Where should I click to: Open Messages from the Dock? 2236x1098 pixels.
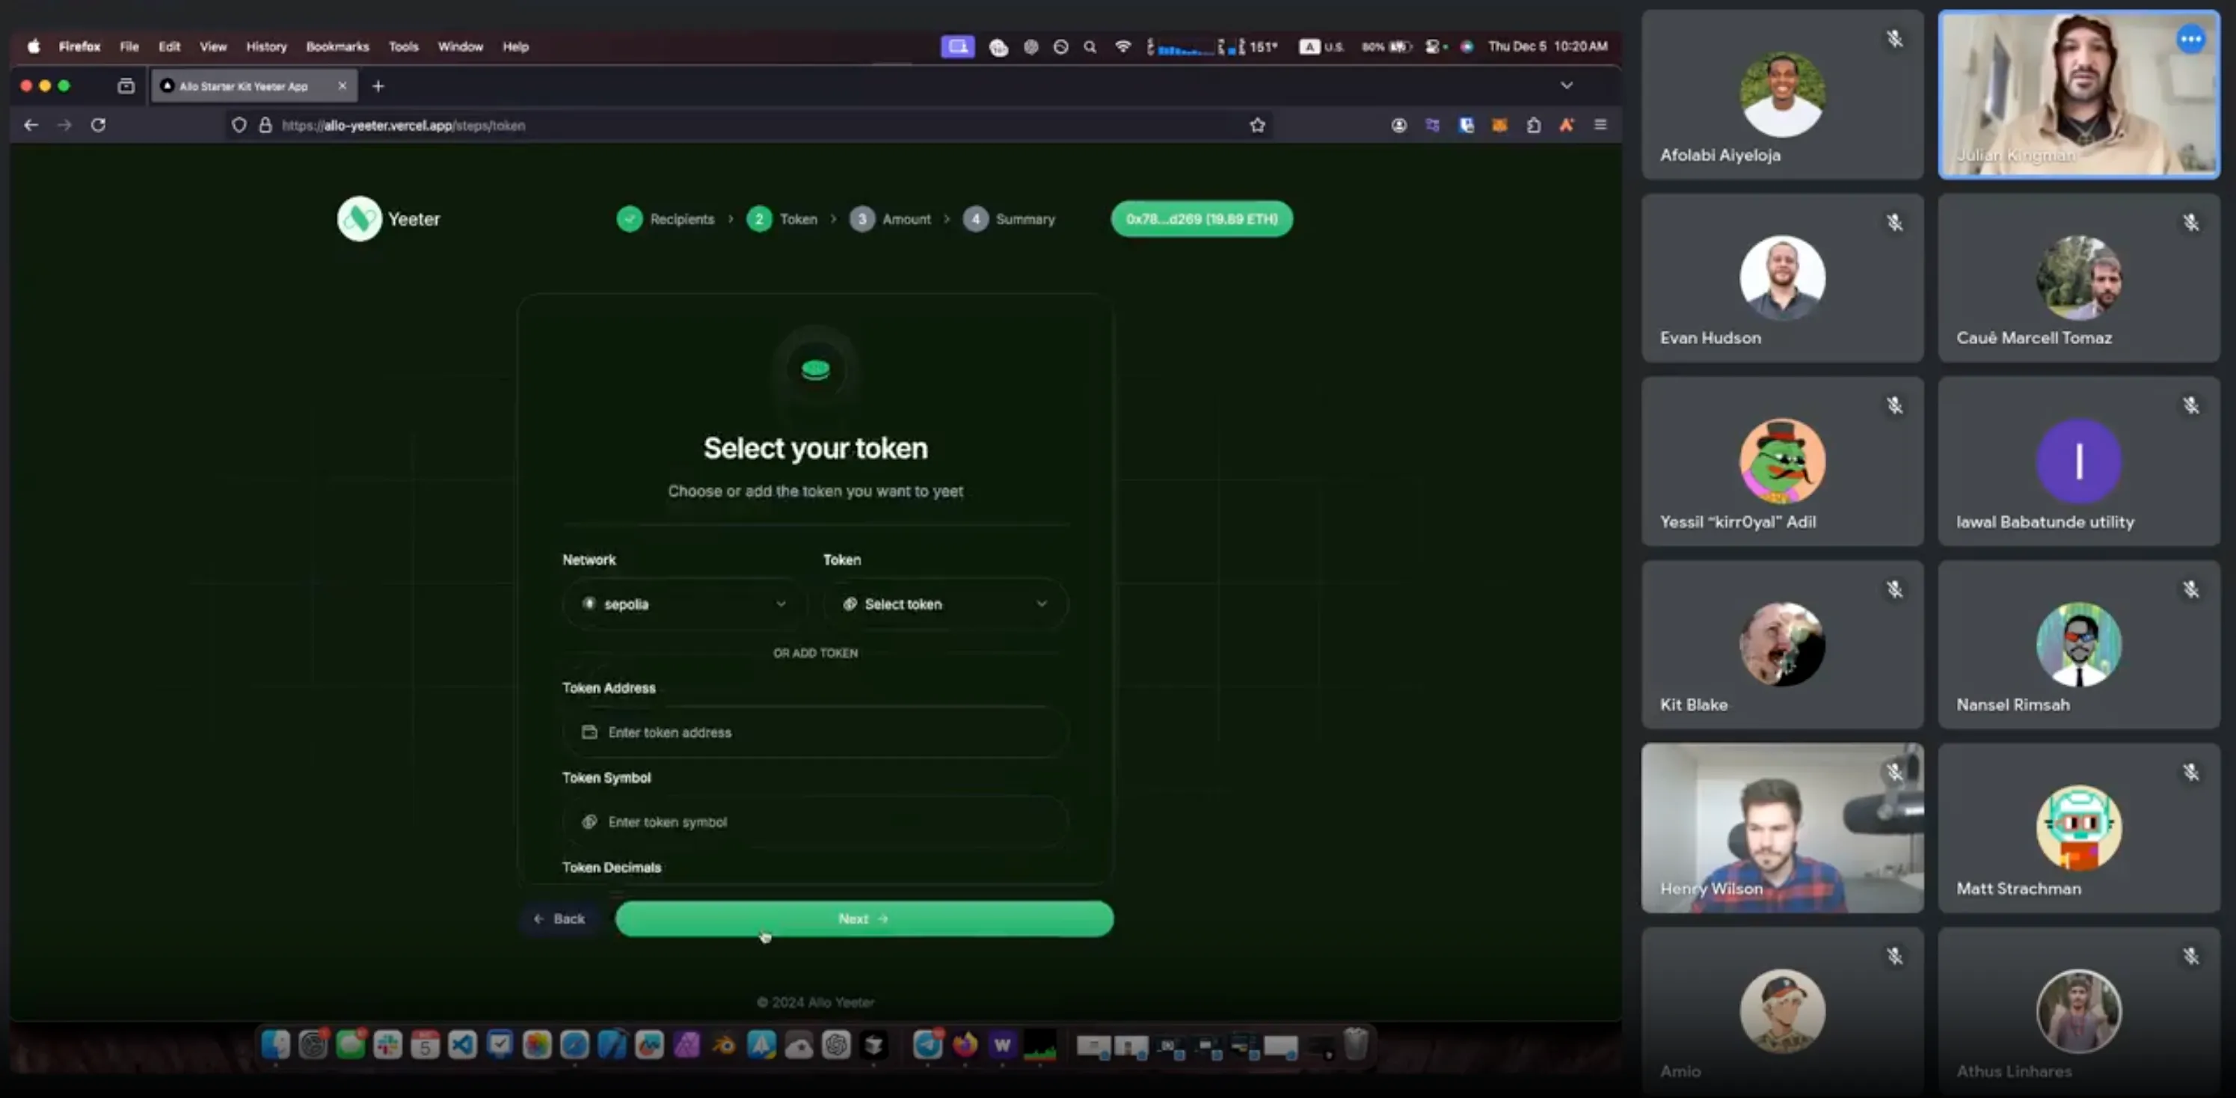click(x=351, y=1045)
